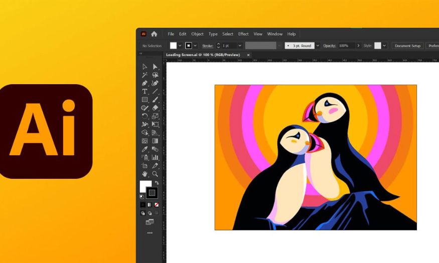The image size is (439, 263).
Task: Open the Effect menu
Action: 243,34
